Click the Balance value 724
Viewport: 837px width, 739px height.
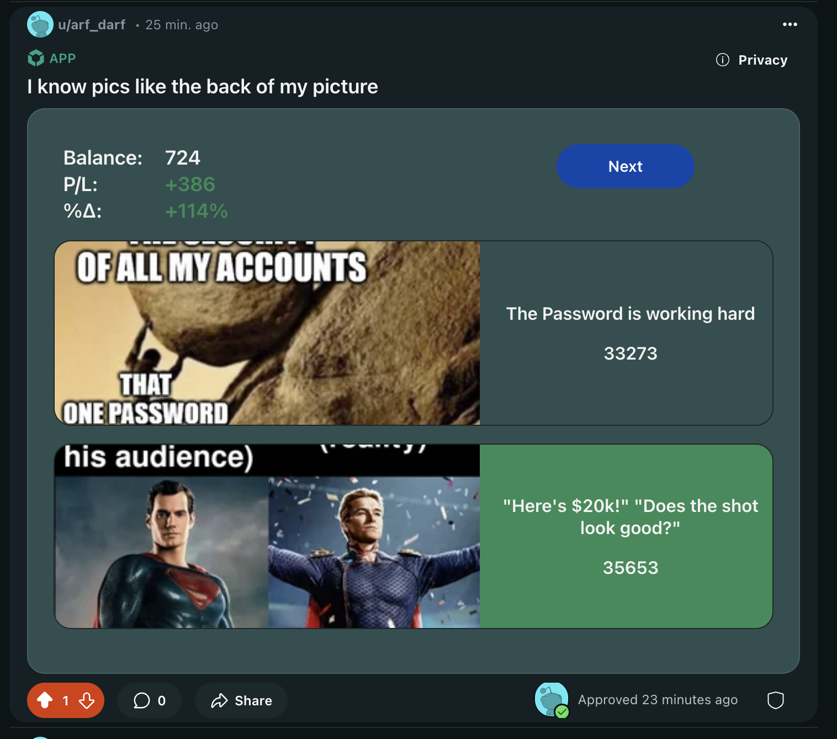point(183,158)
